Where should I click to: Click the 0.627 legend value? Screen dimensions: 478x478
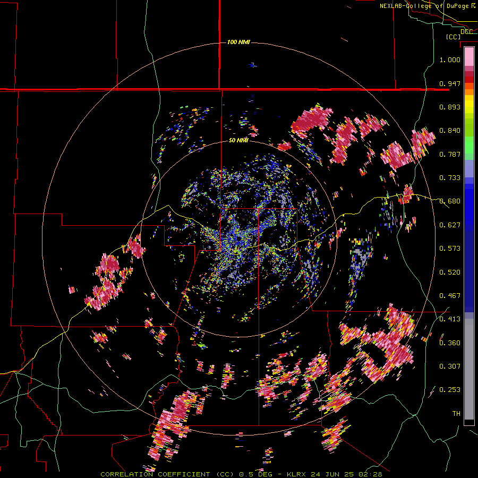[450, 225]
